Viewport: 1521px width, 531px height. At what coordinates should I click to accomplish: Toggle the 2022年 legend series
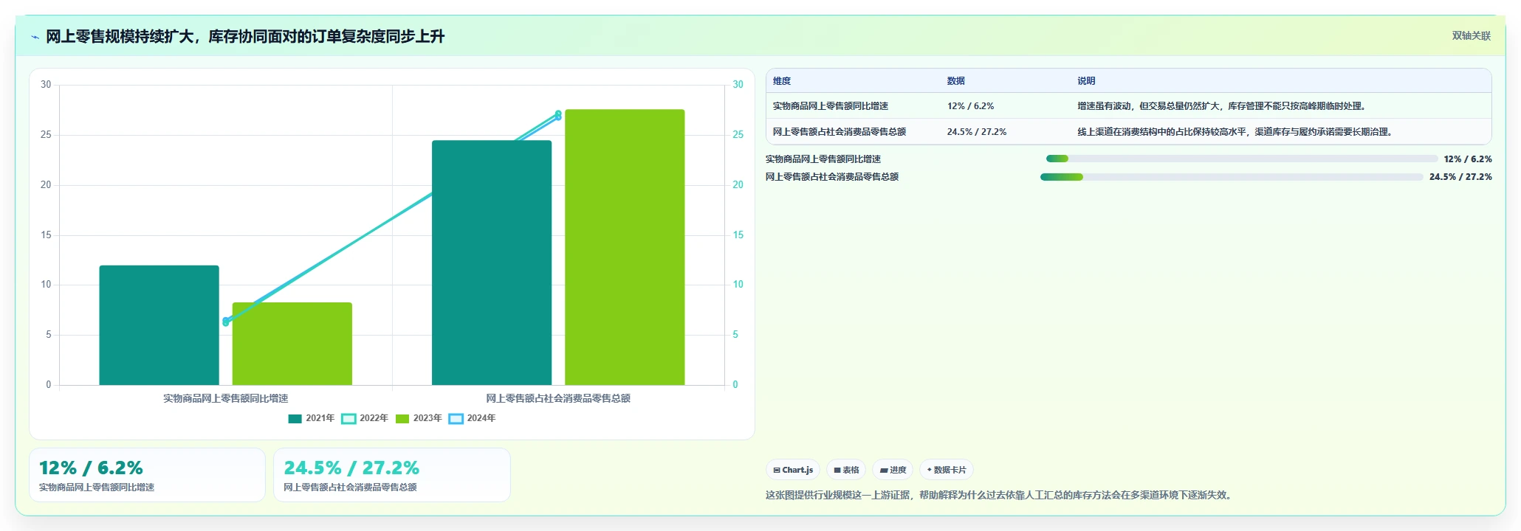365,418
